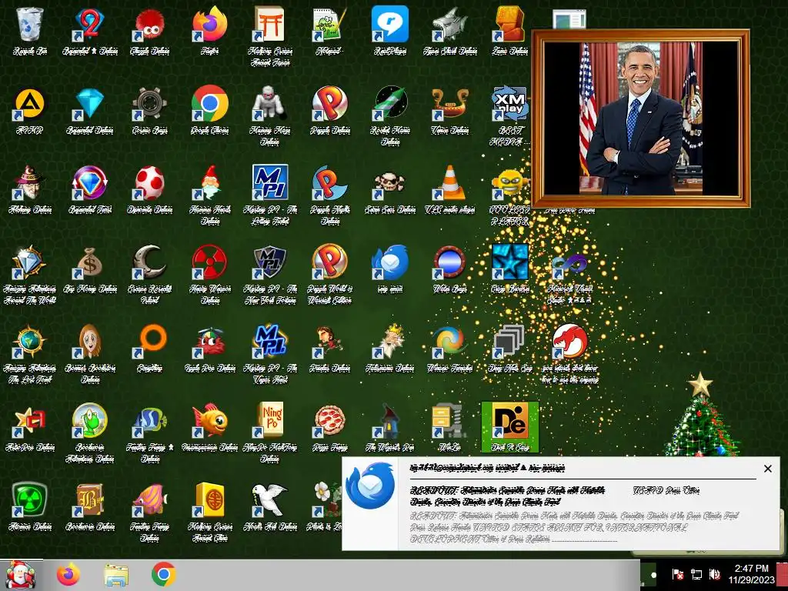788x591 pixels.
Task: Launch the red dragon ComodoDragon icon
Action: pos(570,341)
